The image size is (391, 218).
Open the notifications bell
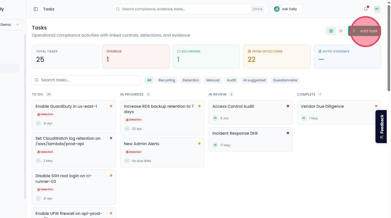coord(366,9)
